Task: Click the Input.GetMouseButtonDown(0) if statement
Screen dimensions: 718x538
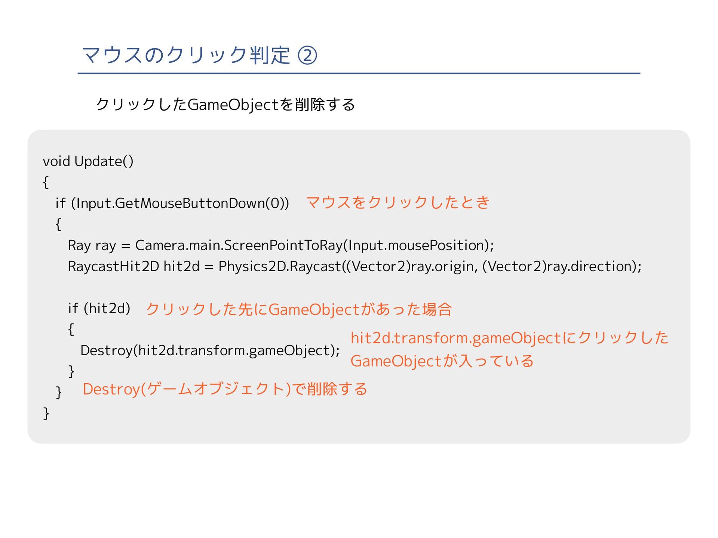Action: tap(172, 203)
